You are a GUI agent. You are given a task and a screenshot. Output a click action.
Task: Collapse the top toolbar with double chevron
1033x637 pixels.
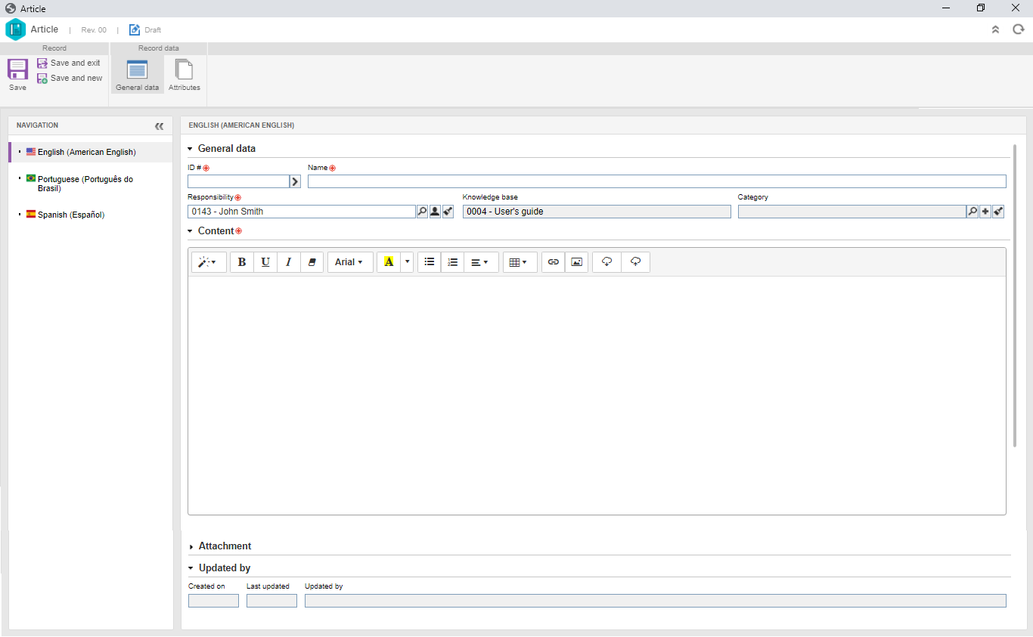click(x=995, y=29)
